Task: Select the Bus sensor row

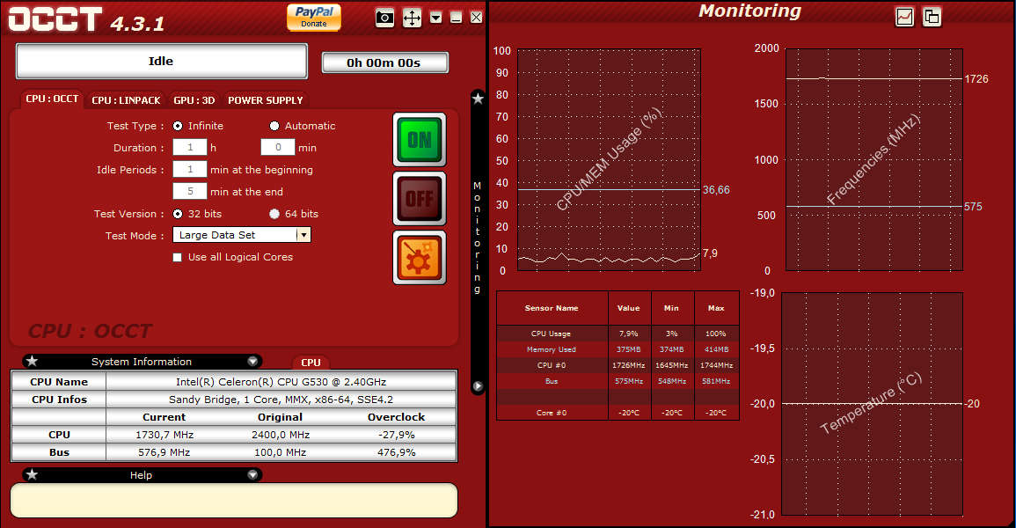Action: point(618,381)
